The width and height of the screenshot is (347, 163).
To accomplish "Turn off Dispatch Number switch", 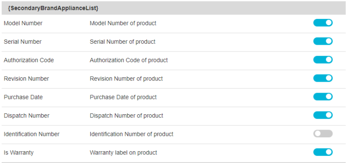I will point(323,115).
